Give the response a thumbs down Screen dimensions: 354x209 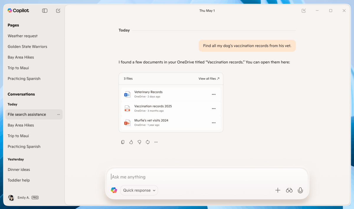(x=139, y=142)
